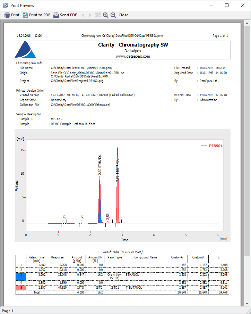Zoom in with magnifier plus icon

click(x=106, y=15)
